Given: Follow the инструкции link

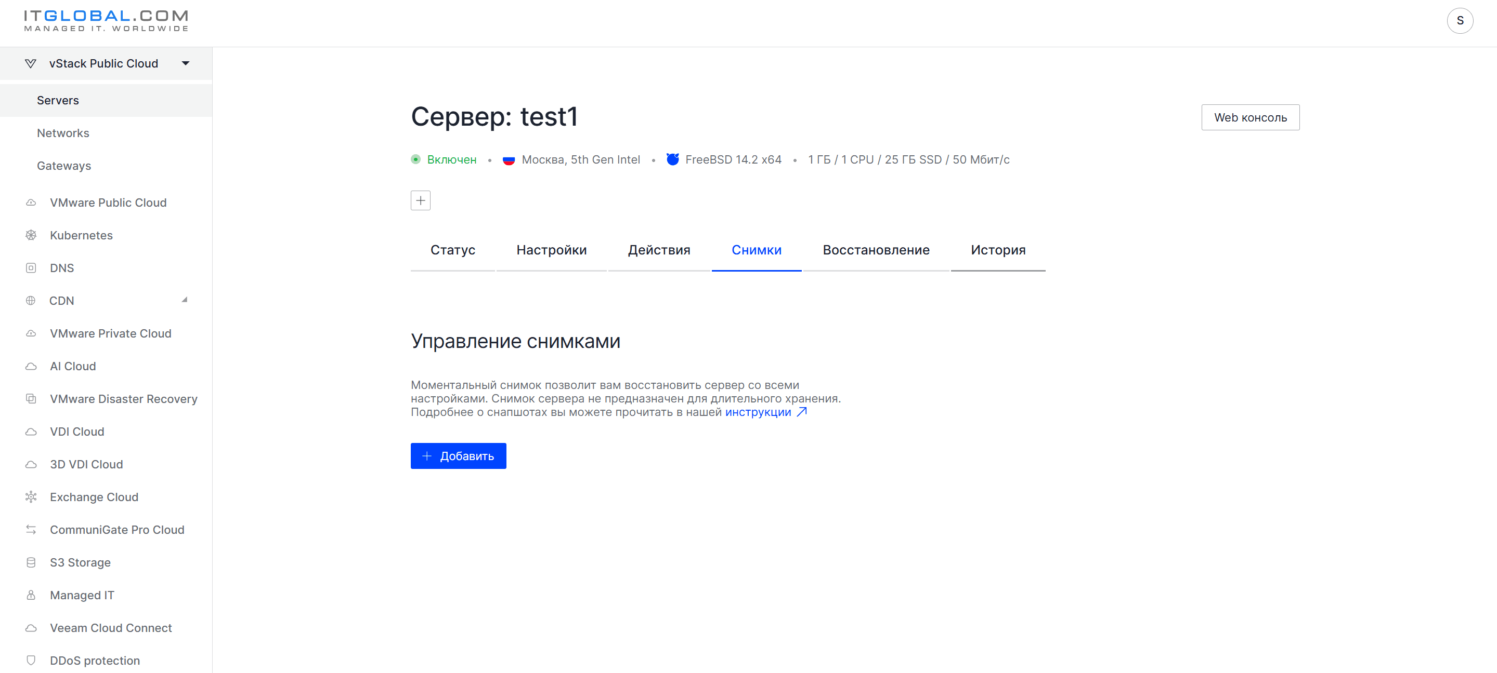Looking at the screenshot, I should click(758, 412).
